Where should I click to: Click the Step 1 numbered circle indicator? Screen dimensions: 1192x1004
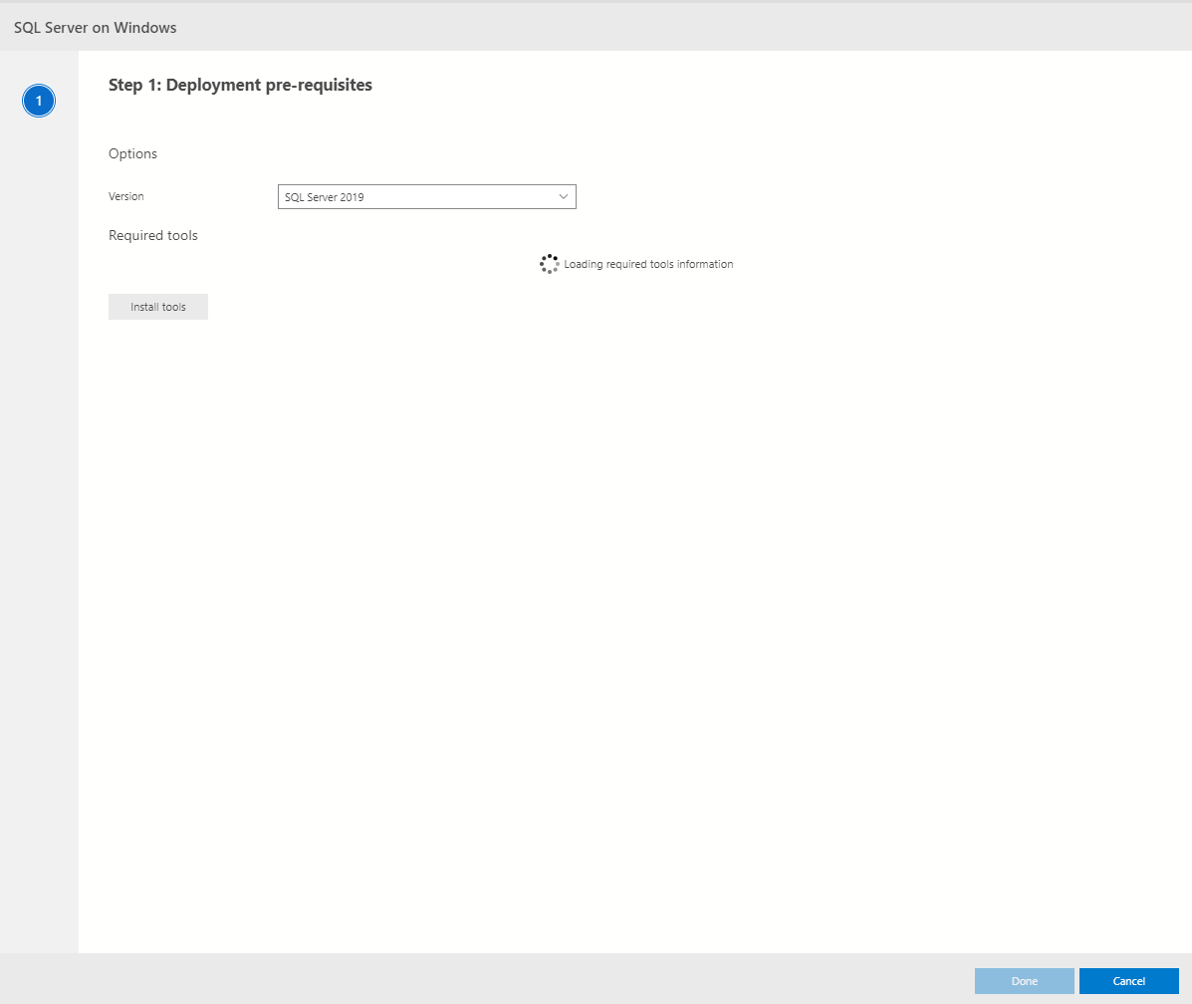(x=39, y=101)
